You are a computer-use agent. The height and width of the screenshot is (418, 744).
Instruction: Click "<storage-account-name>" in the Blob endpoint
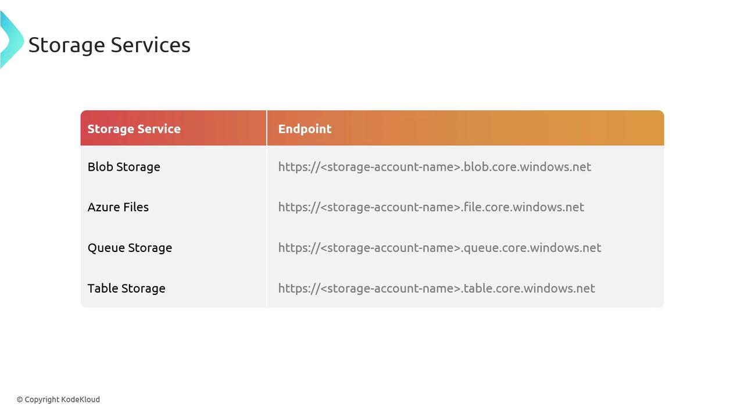tap(391, 167)
